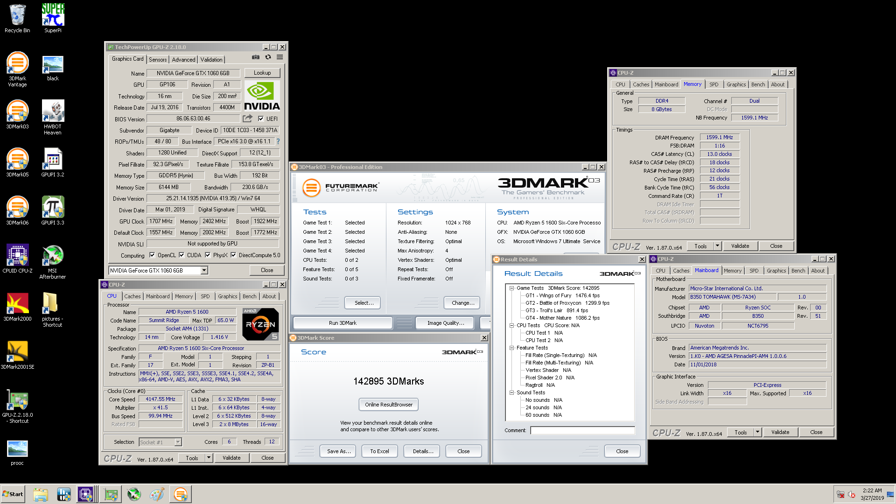This screenshot has height=504, width=896.
Task: Toggle the OpenCL checkbox
Action: (x=152, y=255)
